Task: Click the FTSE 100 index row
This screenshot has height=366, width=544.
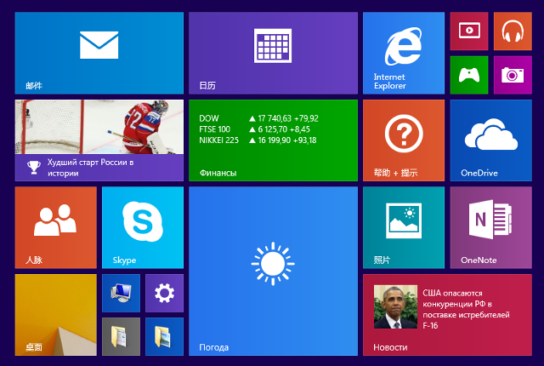Action: 255,129
